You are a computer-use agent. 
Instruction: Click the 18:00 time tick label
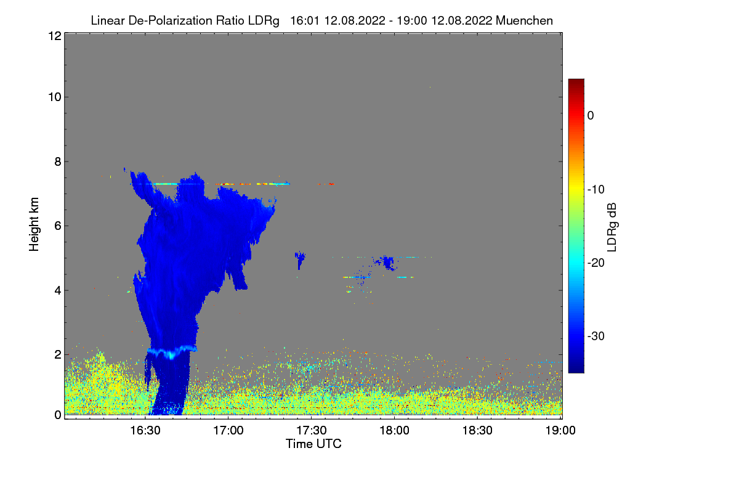click(394, 431)
